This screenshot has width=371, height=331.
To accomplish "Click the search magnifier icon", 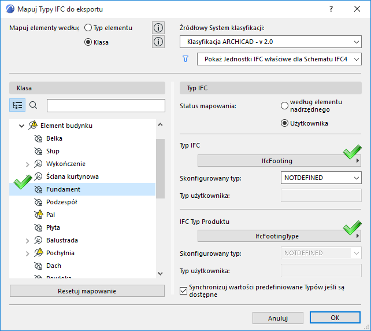I will [33, 105].
